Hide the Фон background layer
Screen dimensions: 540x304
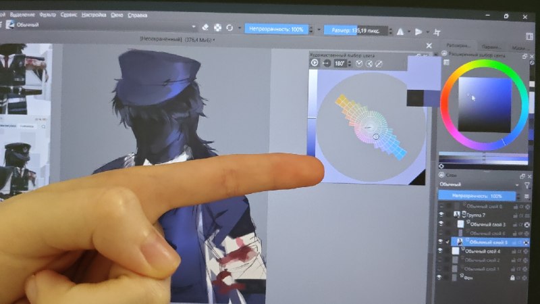pyautogui.click(x=439, y=277)
